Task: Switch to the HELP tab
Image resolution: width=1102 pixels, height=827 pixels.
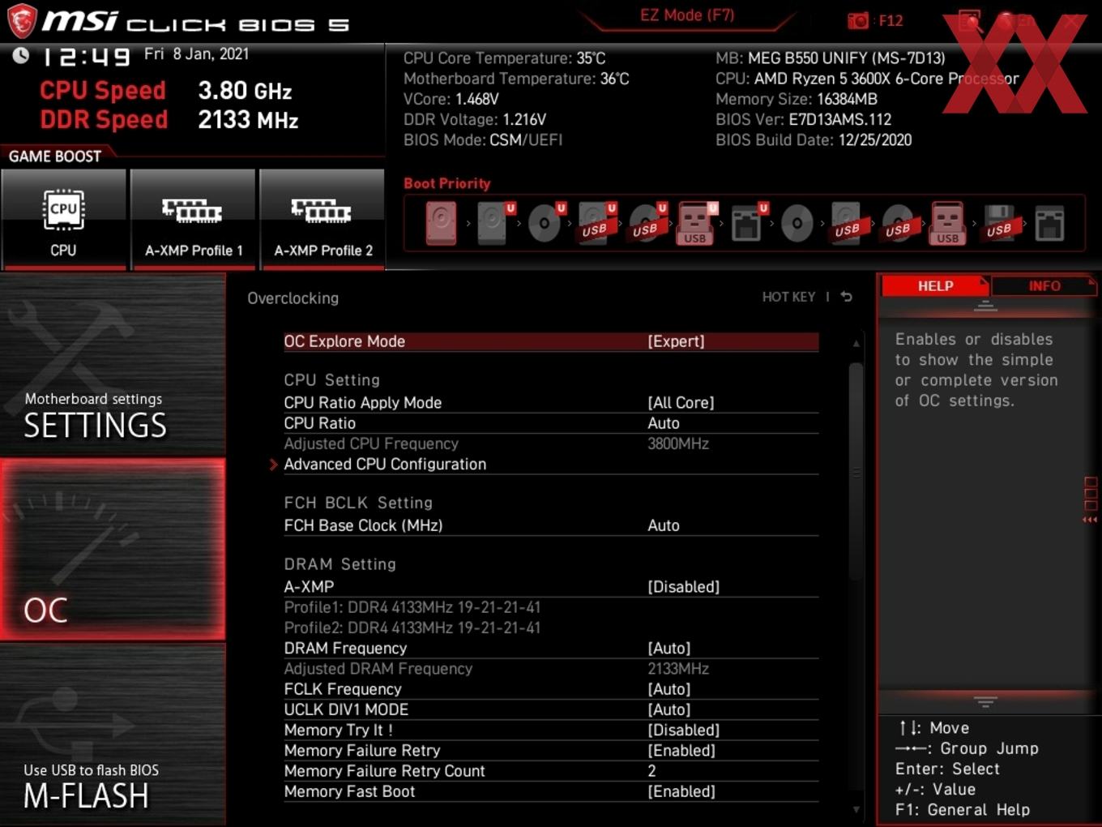Action: point(935,286)
